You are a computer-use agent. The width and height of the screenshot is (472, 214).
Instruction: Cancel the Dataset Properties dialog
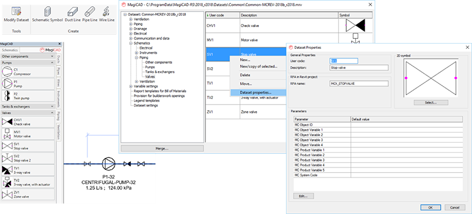click(454, 208)
